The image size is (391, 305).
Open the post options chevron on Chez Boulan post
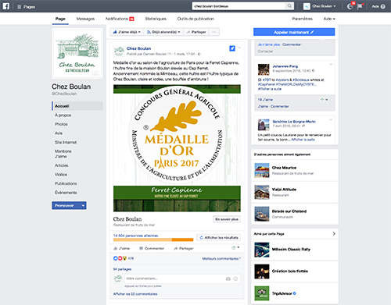[x=239, y=48]
